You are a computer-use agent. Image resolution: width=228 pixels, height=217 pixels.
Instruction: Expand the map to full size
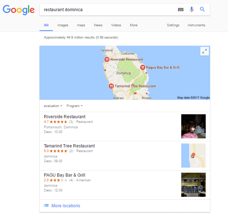(204, 51)
